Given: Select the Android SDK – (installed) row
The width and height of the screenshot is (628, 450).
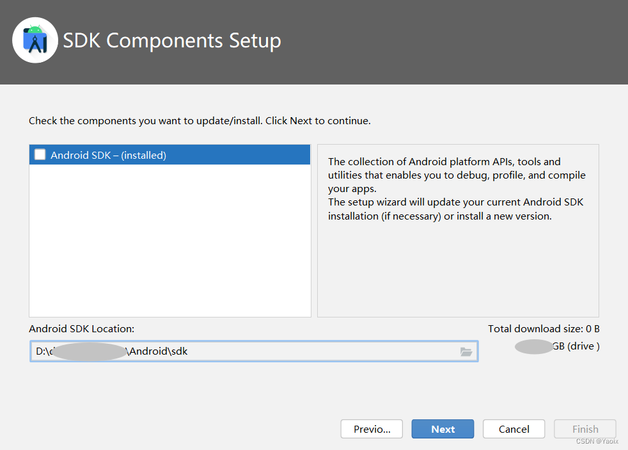Looking at the screenshot, I should click(170, 155).
